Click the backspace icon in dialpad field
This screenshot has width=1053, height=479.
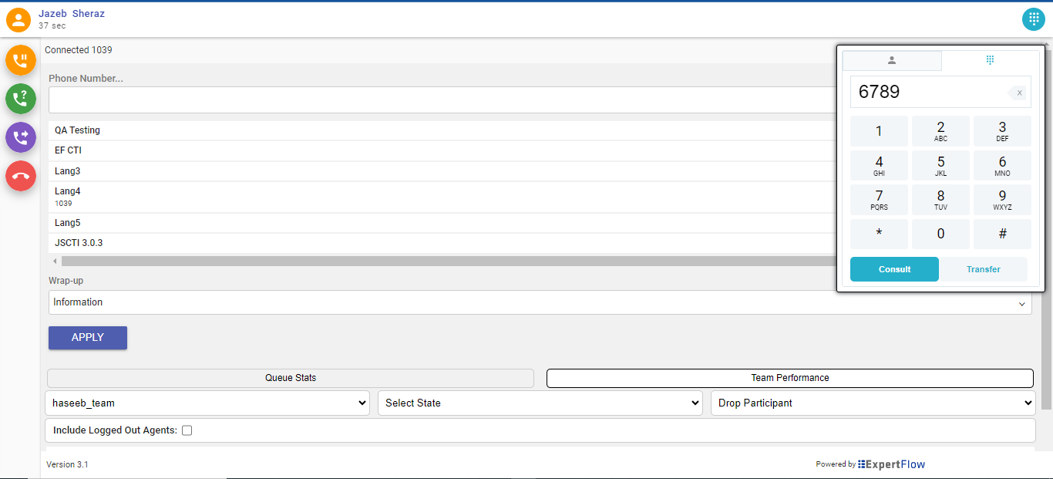1018,93
